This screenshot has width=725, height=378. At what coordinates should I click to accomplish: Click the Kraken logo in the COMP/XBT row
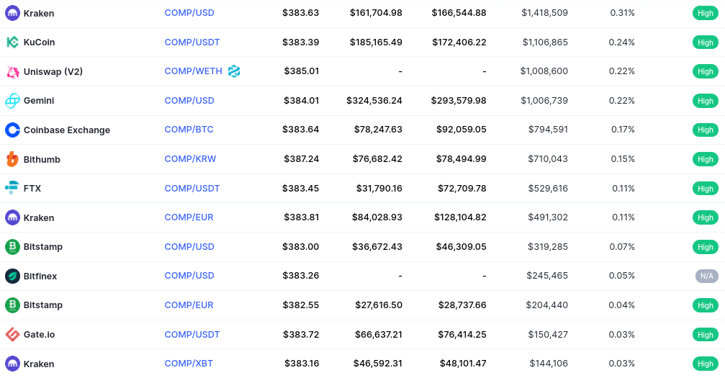point(12,364)
